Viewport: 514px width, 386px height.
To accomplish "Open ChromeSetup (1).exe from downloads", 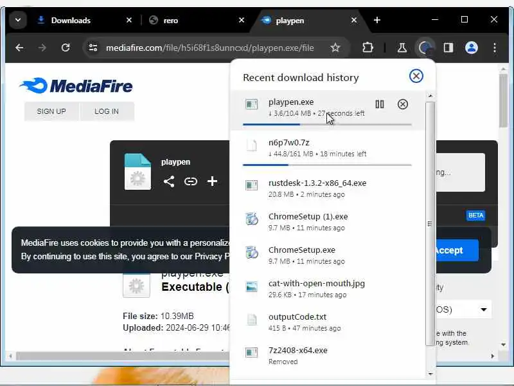I will coord(327,222).
